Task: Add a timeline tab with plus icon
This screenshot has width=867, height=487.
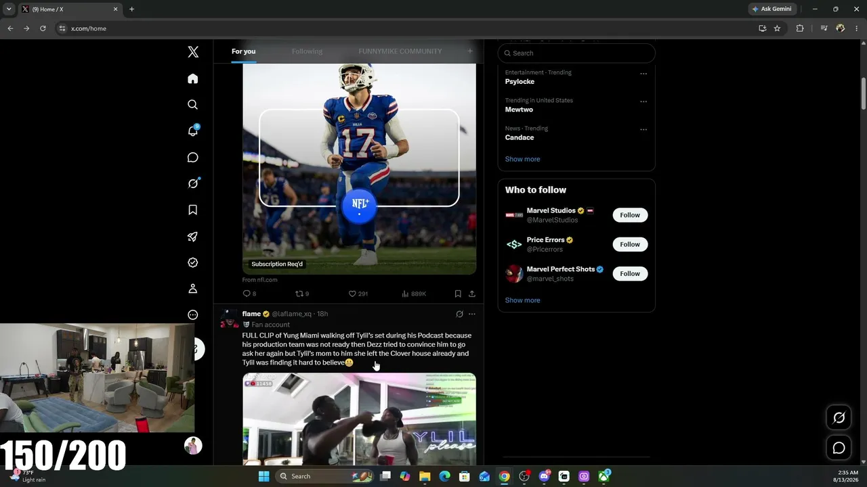Action: 470,51
